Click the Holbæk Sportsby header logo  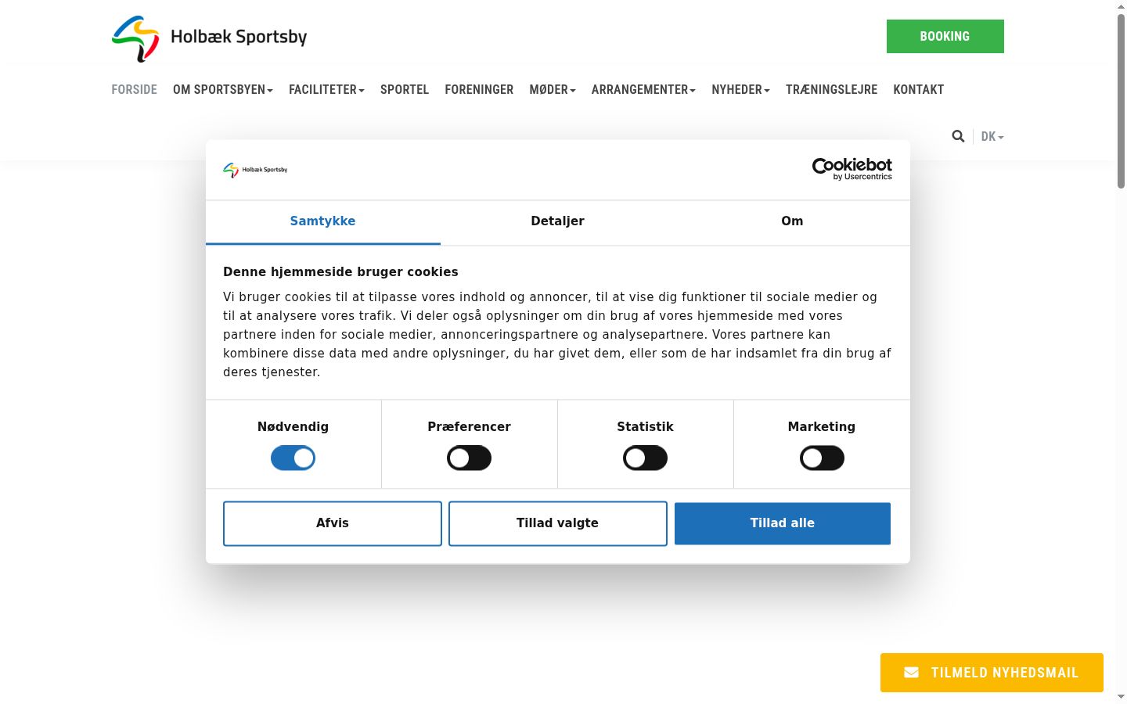tap(209, 38)
